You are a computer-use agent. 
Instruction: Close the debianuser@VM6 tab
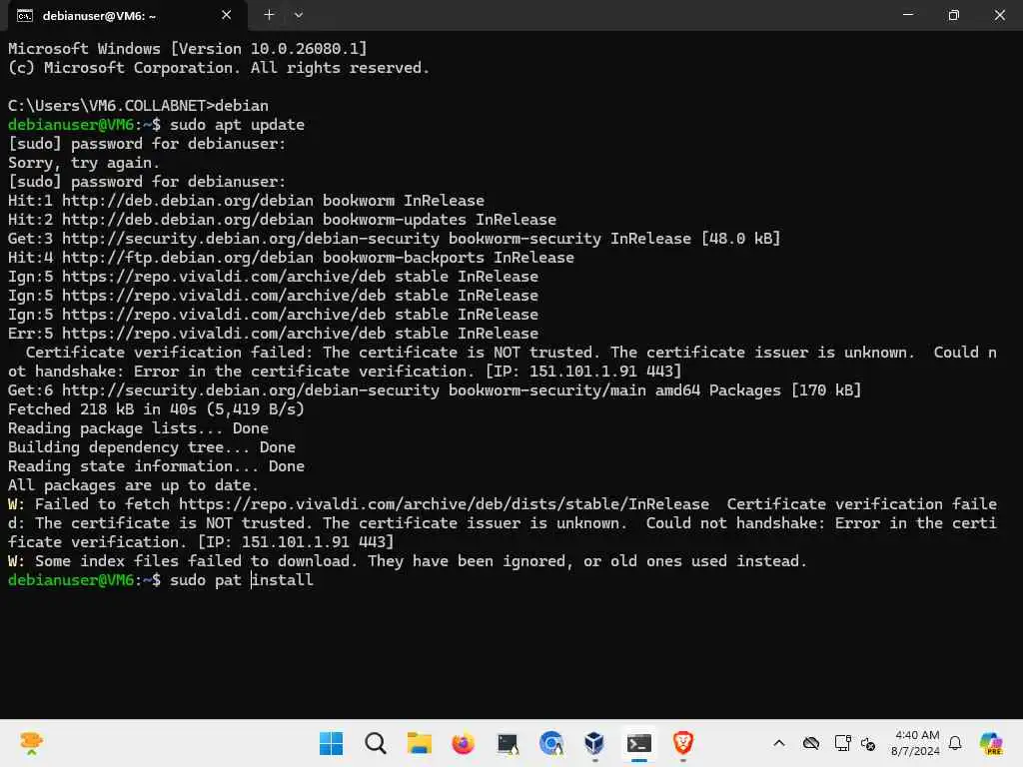[x=227, y=15]
